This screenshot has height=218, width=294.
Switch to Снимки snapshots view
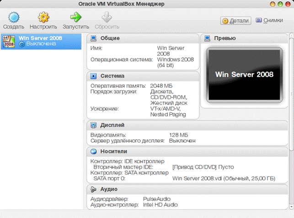[269, 20]
